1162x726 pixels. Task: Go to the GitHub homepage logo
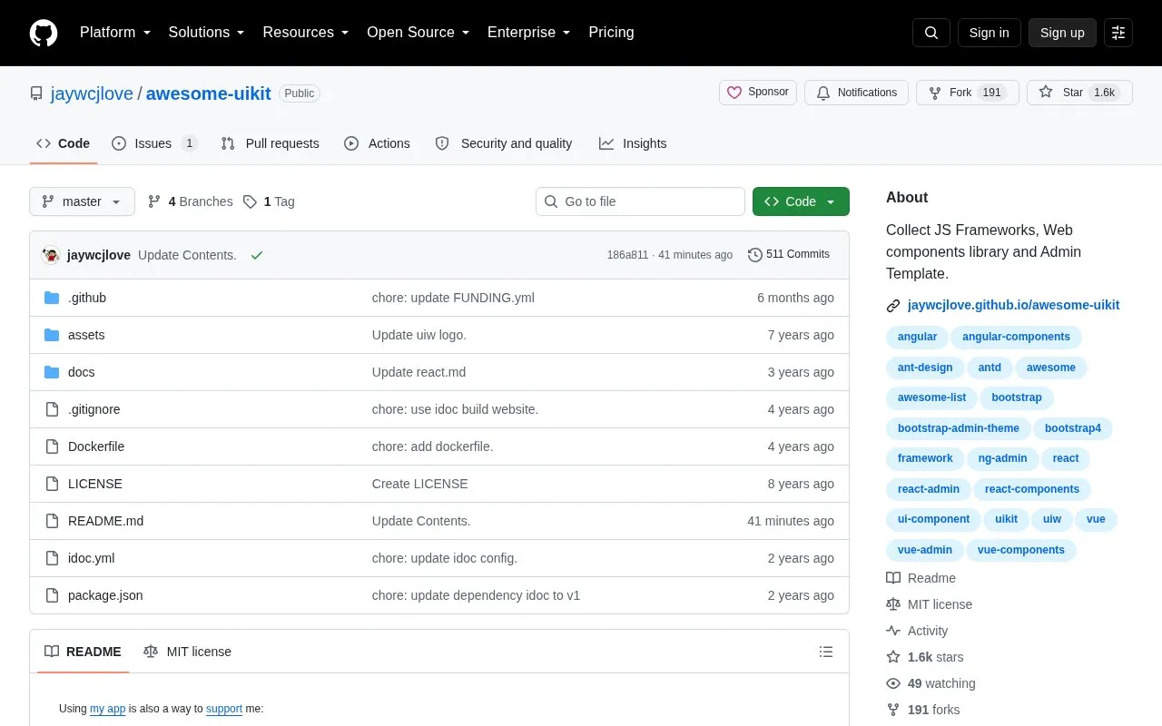[44, 33]
